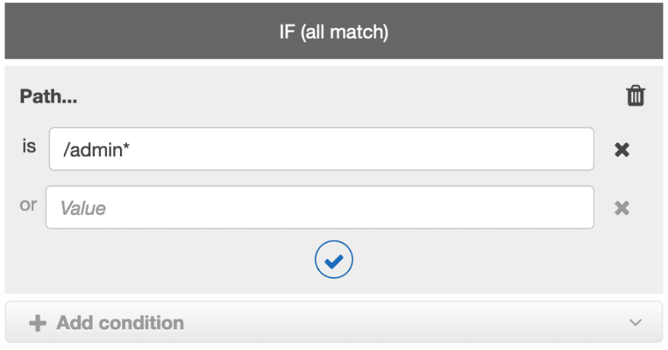Remove the /admin* path value
This screenshot has height=350, width=668.
coord(622,150)
